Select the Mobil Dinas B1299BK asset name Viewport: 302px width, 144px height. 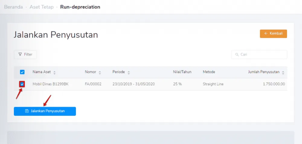[50, 84]
